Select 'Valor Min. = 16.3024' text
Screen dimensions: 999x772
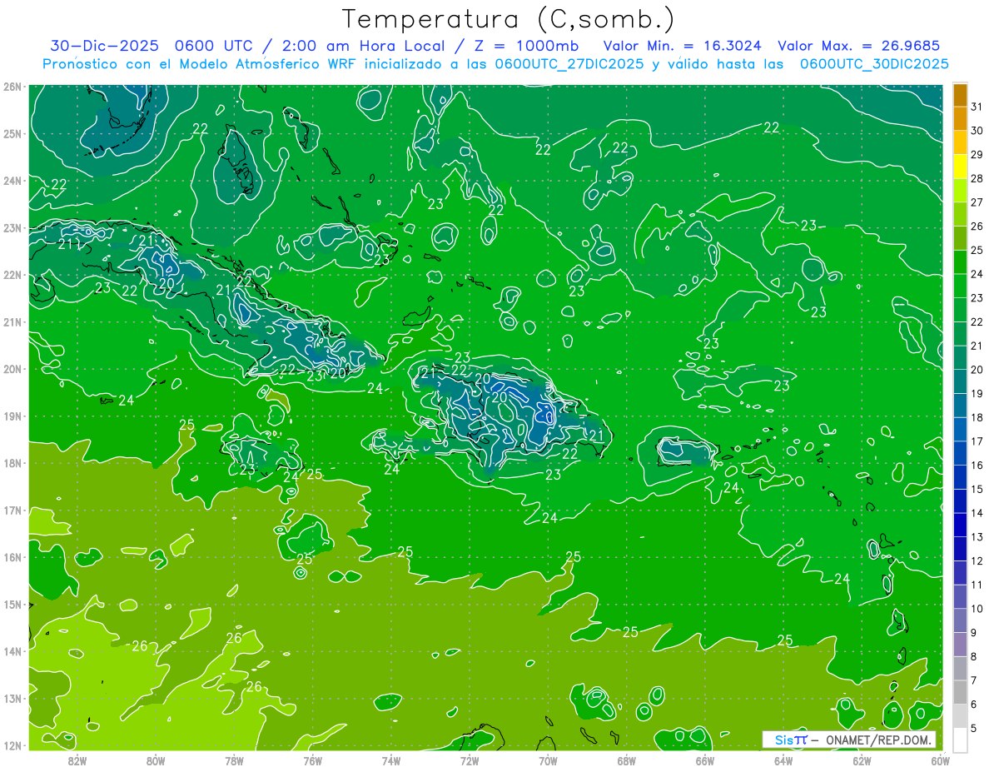tap(683, 46)
